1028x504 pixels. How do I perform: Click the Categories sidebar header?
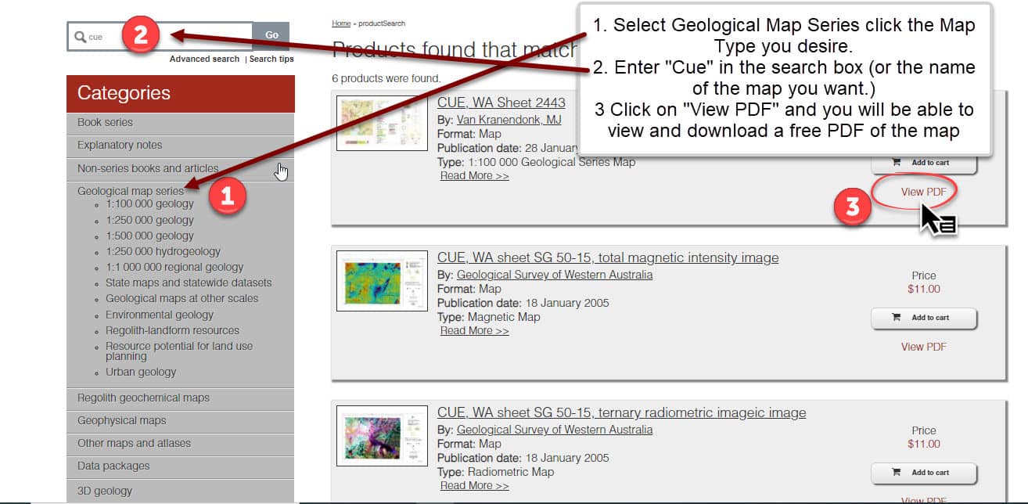click(180, 94)
